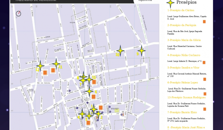Screen dimensions: 223x130
Task: Click star marker number 2 on the map
Action: [98, 113]
